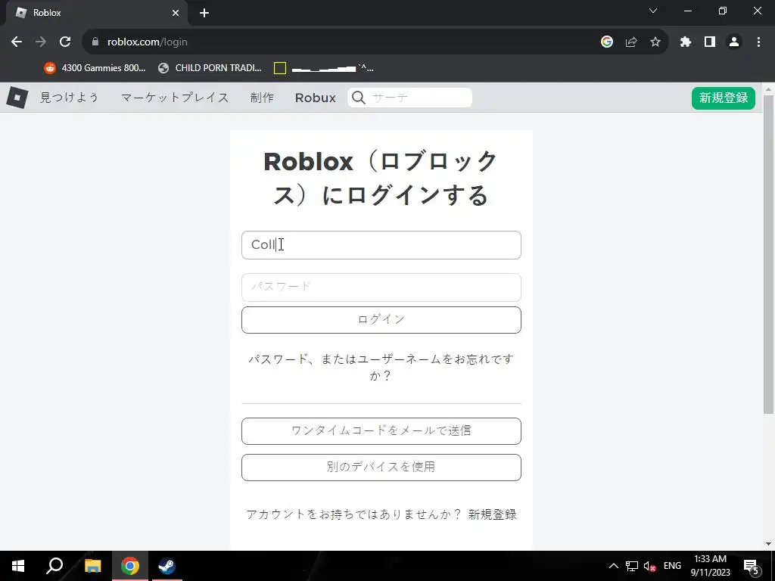The image size is (775, 581).
Task: Click the scrollbar up arrow
Action: point(768,90)
